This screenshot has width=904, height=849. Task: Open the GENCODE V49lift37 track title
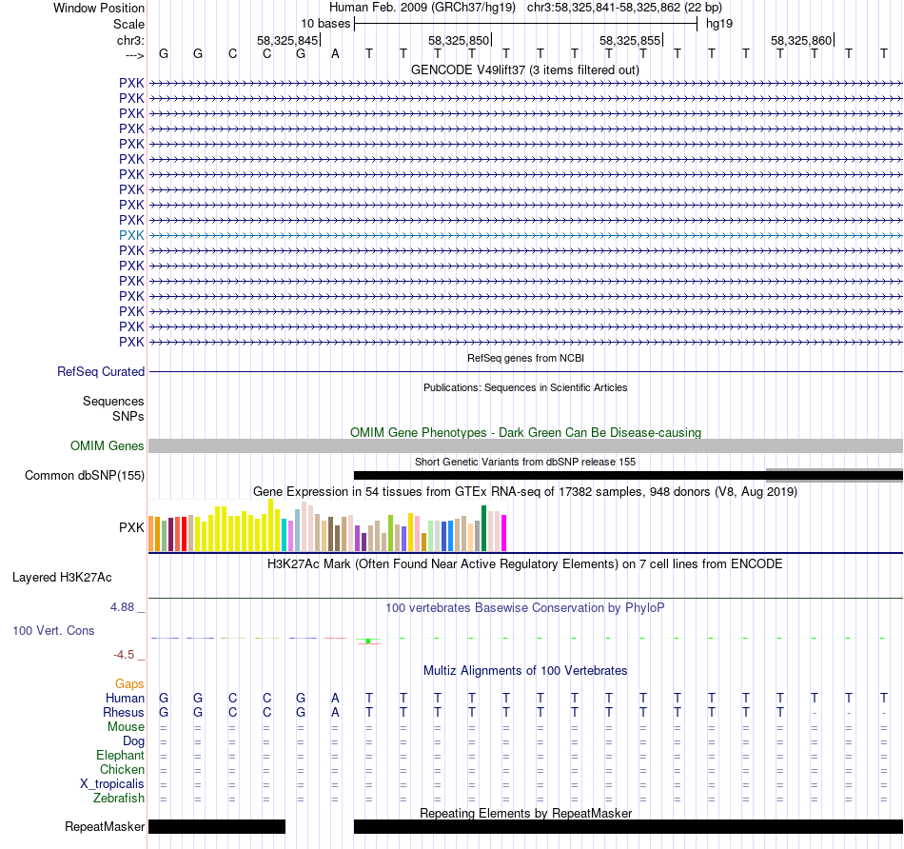click(524, 70)
